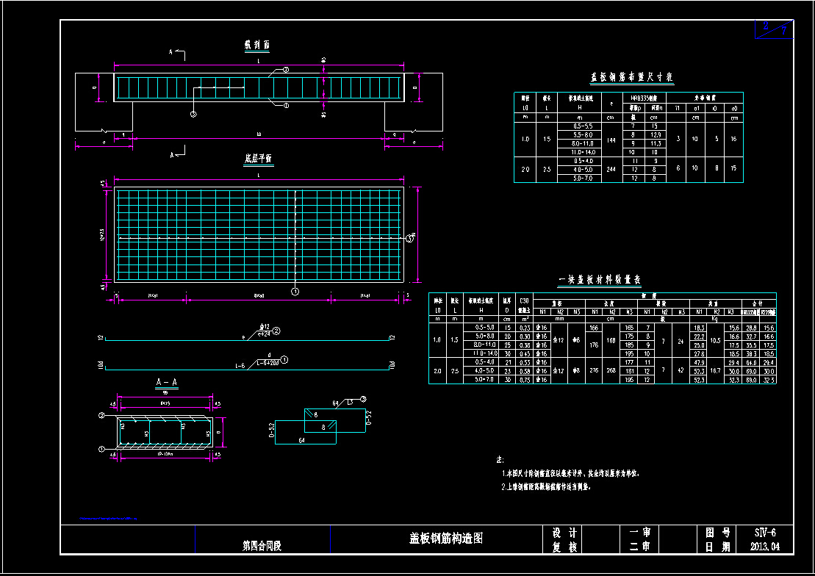Select length value 268 in material table
Screen dimensions: 815x576
pyautogui.click(x=611, y=371)
